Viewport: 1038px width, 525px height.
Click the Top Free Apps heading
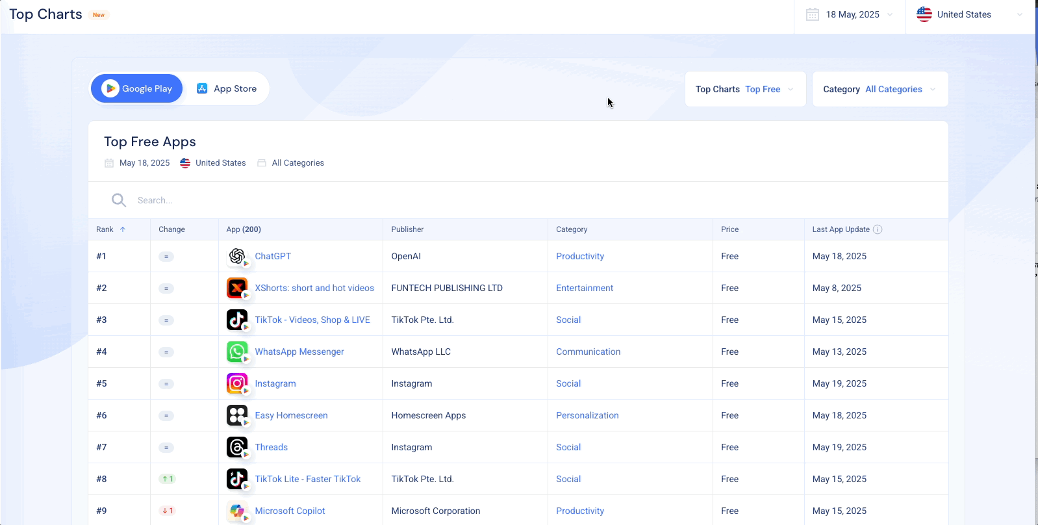tap(150, 142)
